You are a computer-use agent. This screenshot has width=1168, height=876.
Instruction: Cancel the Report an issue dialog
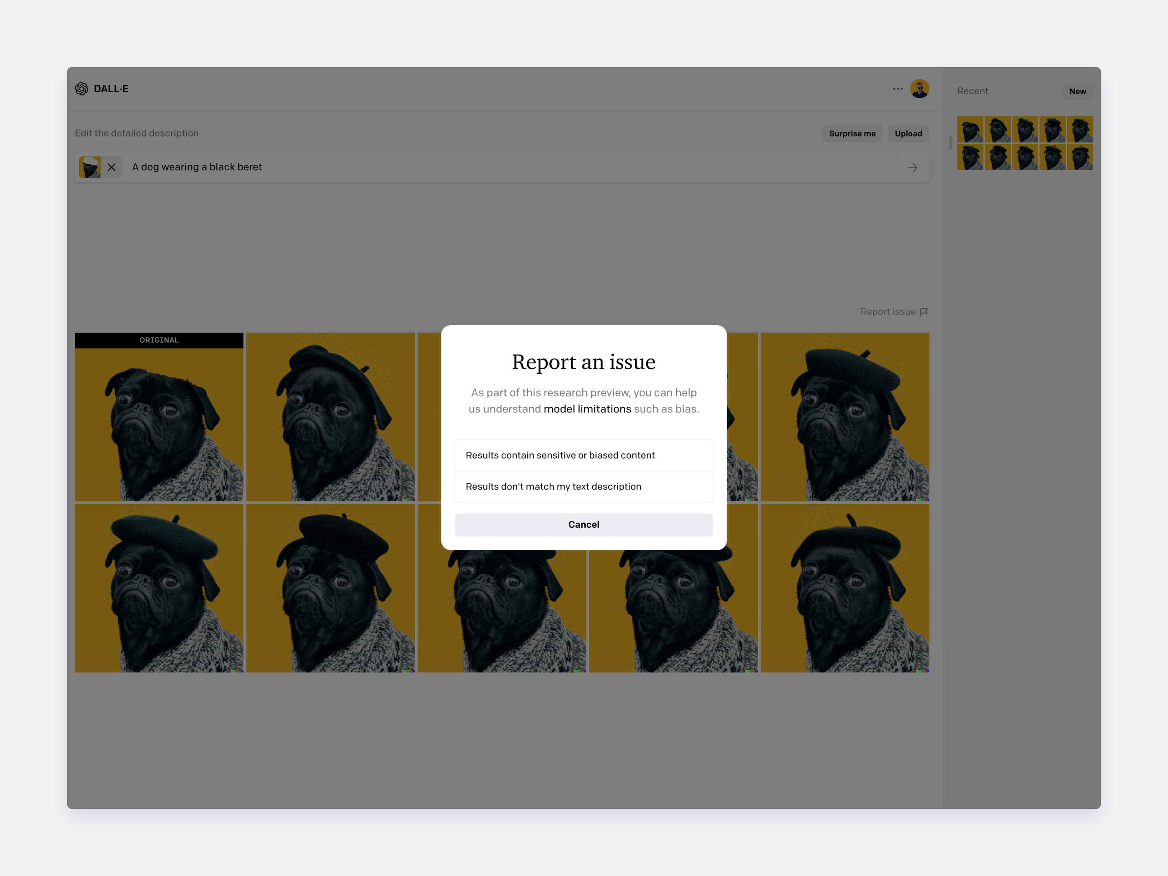point(583,524)
